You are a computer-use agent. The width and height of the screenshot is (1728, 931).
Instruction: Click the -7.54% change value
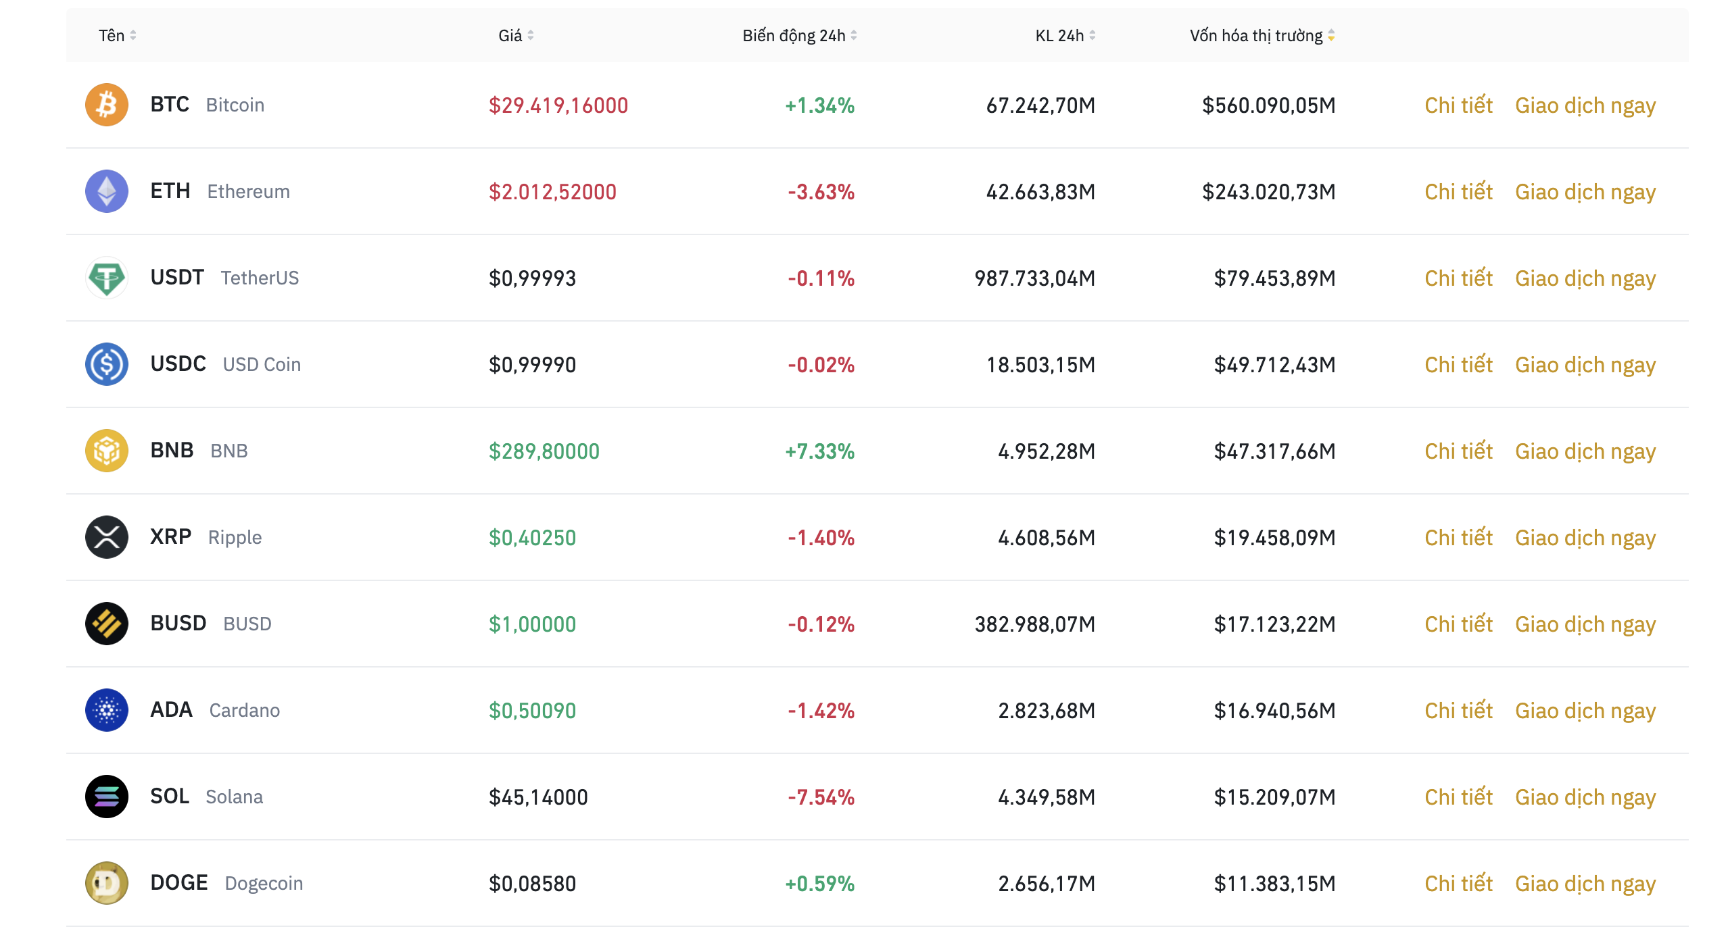(x=821, y=797)
